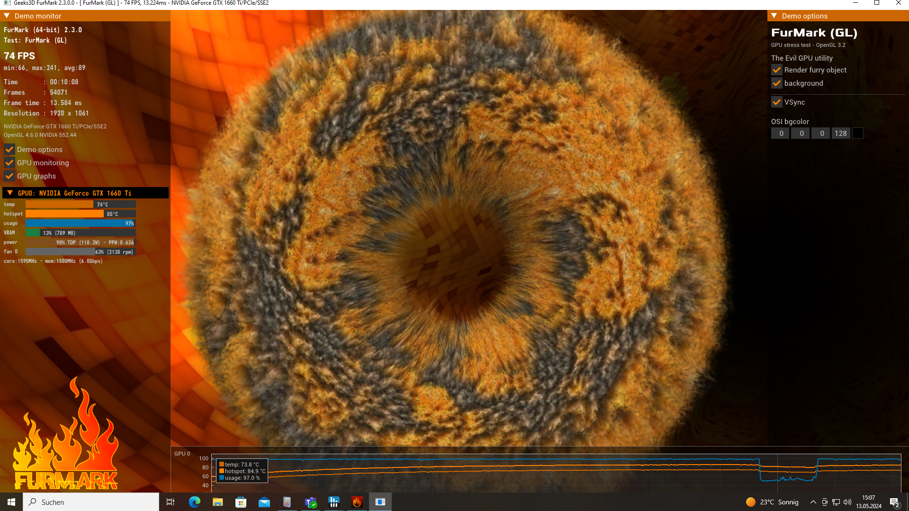909x511 pixels.
Task: Click the GPU temp bar showing 74°C
Action: [x=81, y=205]
